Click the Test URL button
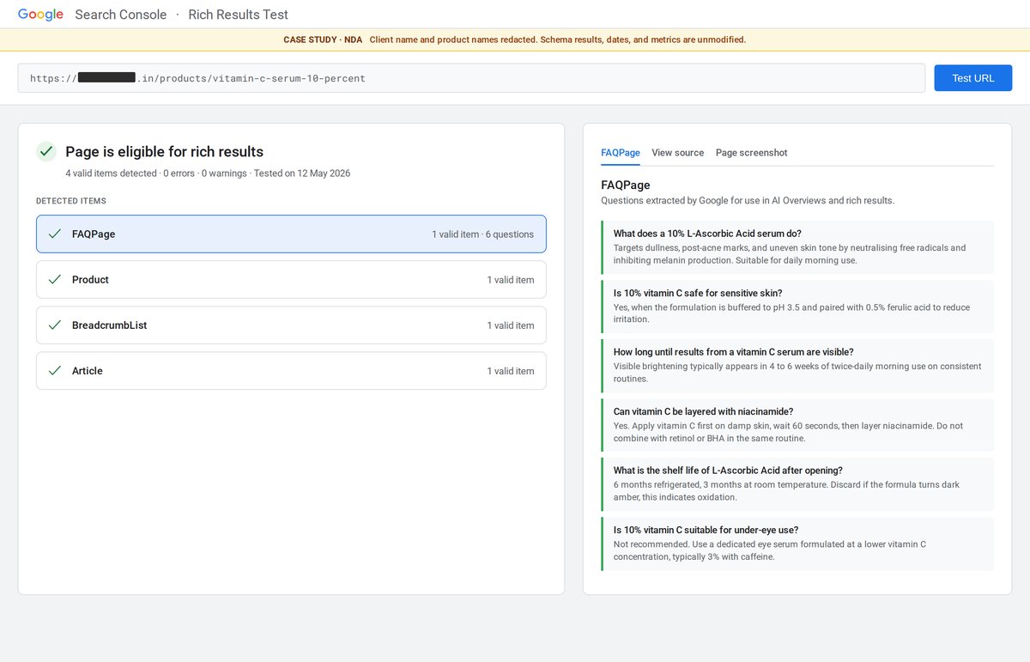 [973, 78]
